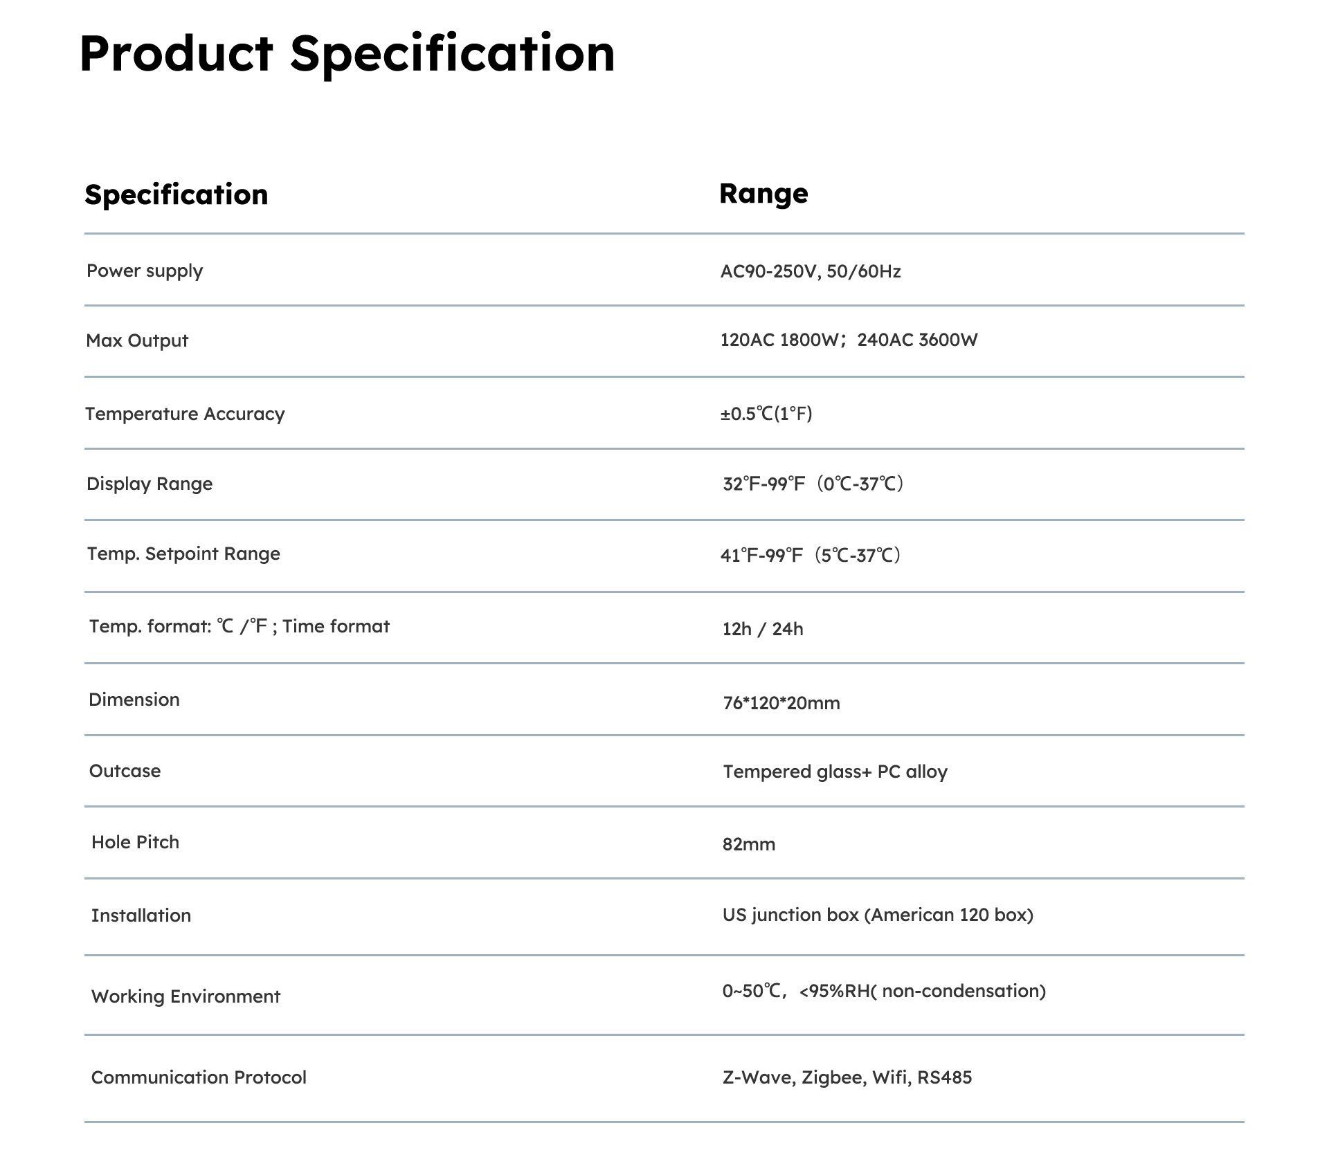
Task: Select the Specification column header
Action: click(x=177, y=195)
